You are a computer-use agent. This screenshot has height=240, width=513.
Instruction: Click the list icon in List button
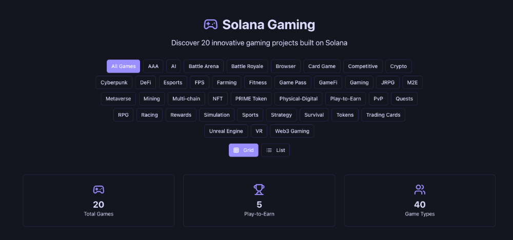point(269,150)
